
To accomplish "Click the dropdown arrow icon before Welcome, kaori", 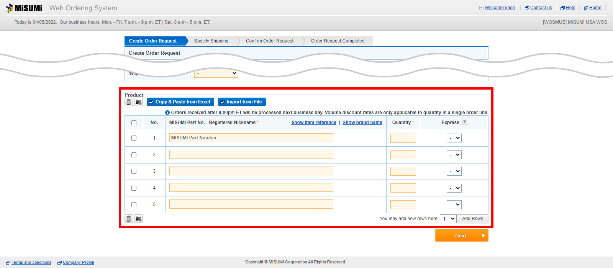I will point(481,8).
